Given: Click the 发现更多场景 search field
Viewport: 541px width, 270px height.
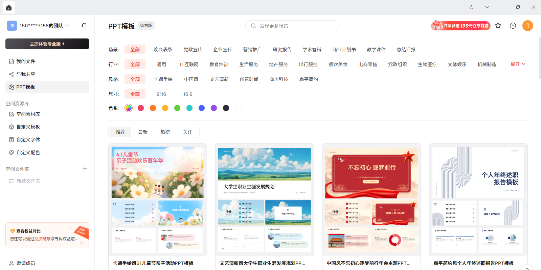Looking at the screenshot, I should pos(292,26).
